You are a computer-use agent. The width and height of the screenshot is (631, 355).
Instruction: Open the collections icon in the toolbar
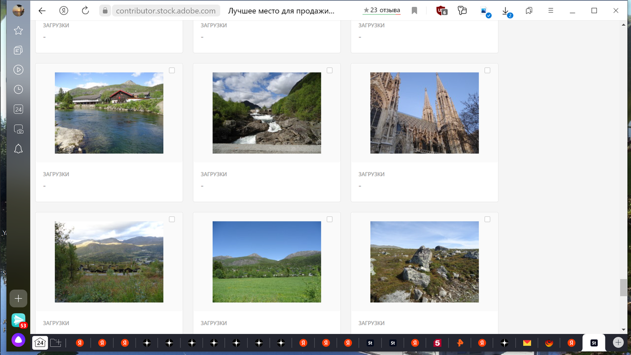[x=530, y=11]
